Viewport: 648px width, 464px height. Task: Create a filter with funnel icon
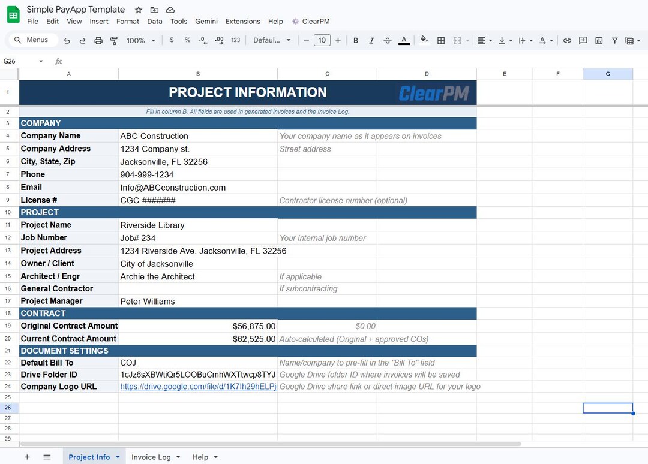pyautogui.click(x=614, y=40)
